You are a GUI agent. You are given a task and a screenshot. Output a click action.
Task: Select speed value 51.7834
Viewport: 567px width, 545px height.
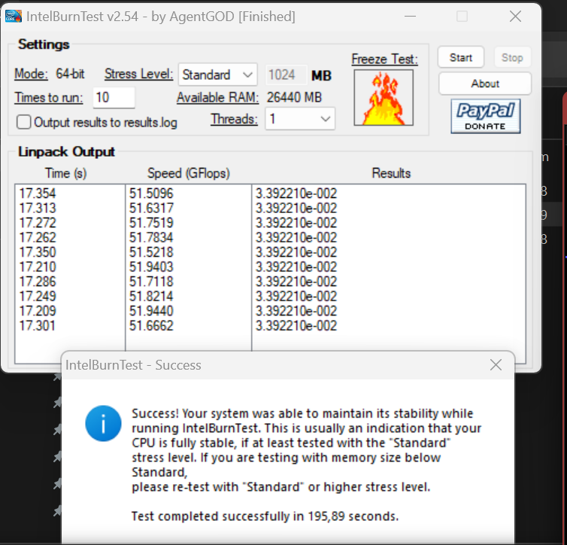pos(151,238)
